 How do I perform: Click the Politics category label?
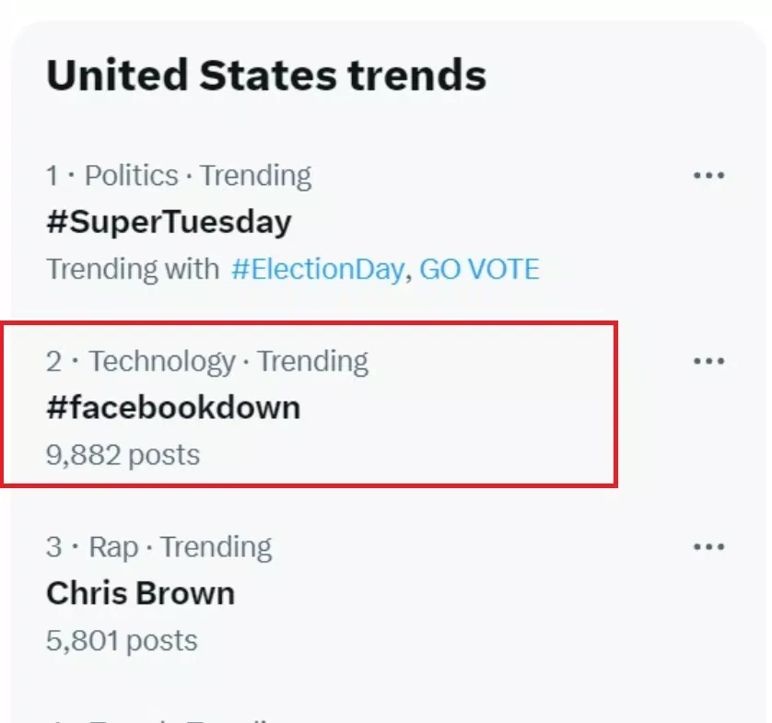[x=132, y=175]
